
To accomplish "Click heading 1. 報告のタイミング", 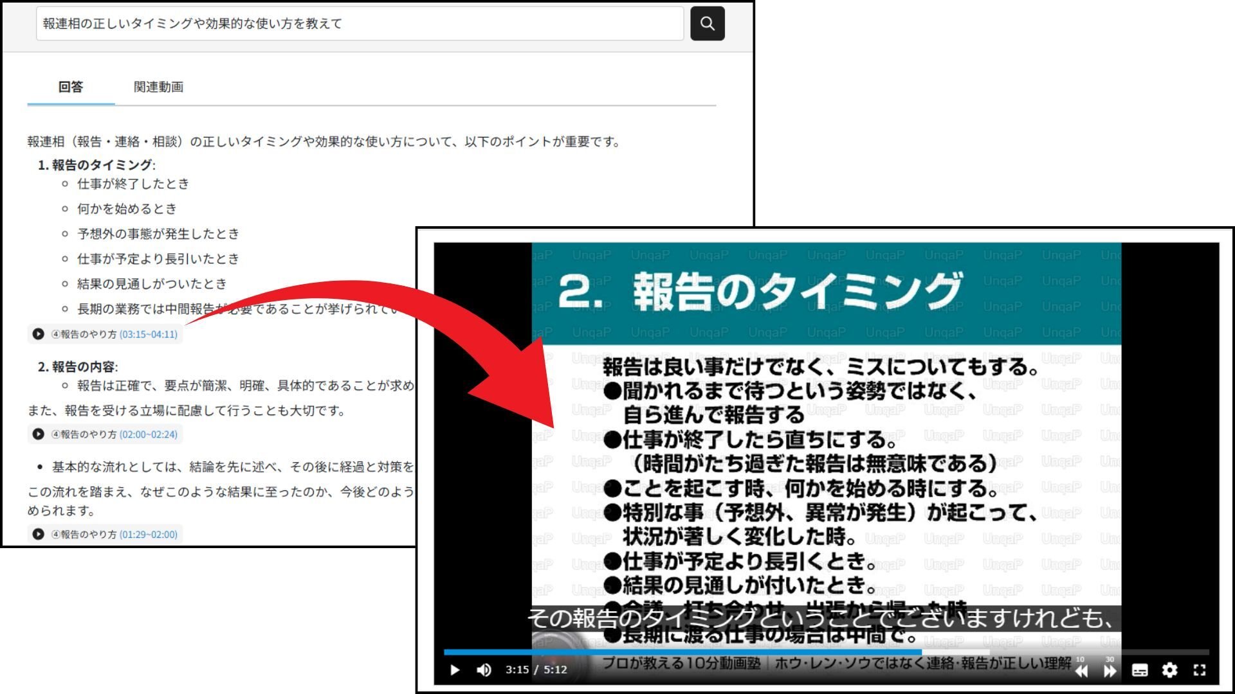I will click(x=96, y=165).
